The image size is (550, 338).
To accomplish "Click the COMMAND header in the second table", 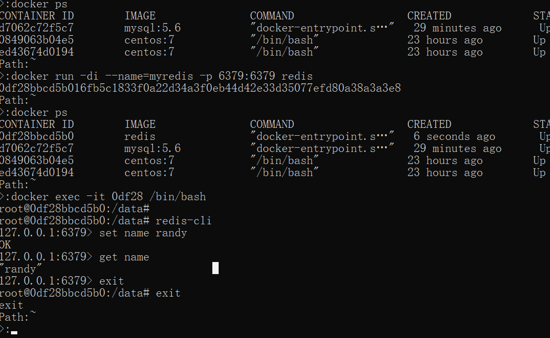I will tap(272, 124).
